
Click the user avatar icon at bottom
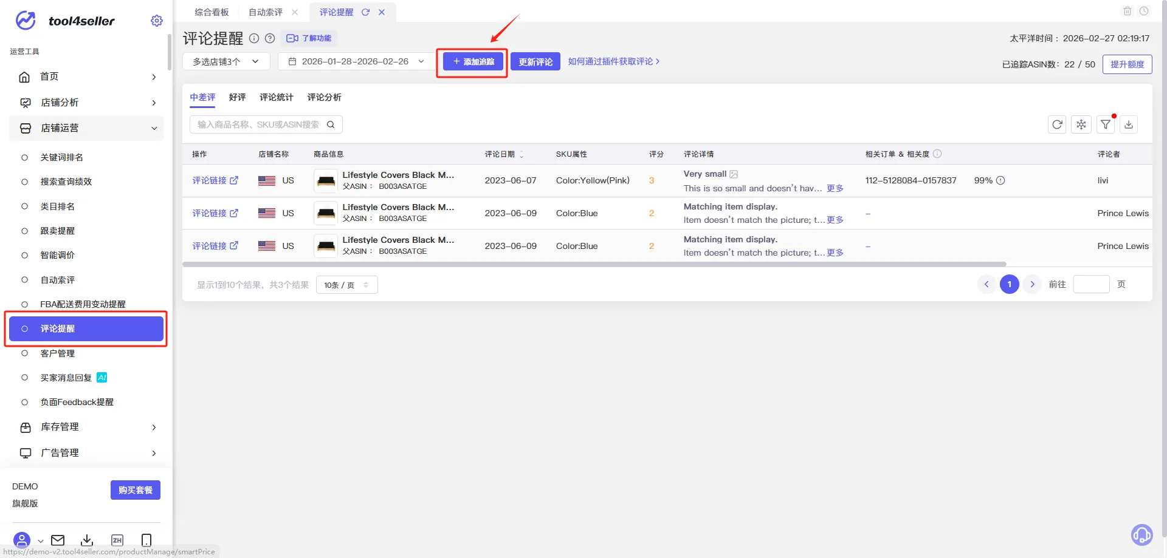pyautogui.click(x=21, y=540)
